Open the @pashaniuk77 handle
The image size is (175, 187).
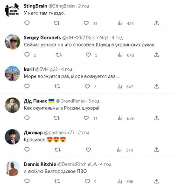(x=59, y=133)
